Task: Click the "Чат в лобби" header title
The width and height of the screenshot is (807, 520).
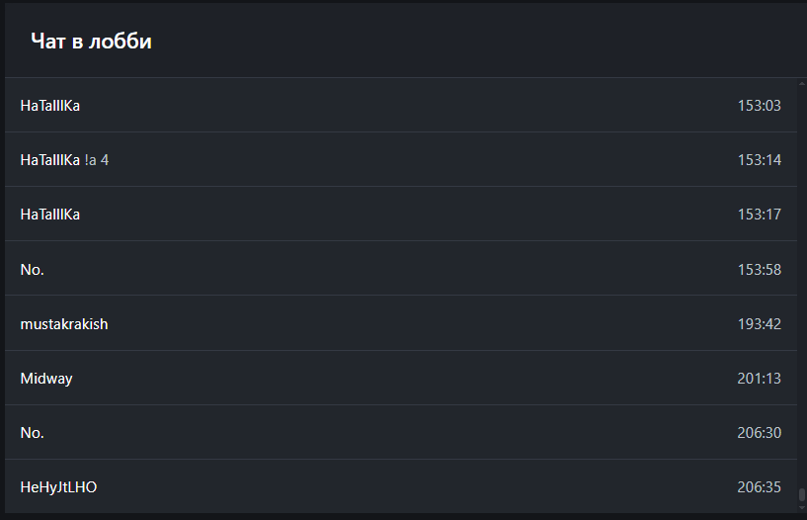Action: point(91,42)
